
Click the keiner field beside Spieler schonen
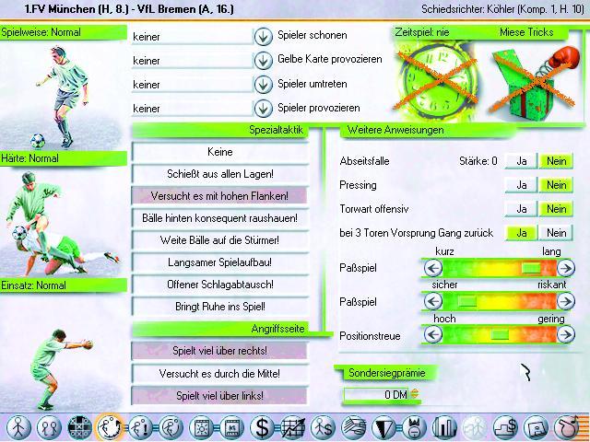point(193,37)
